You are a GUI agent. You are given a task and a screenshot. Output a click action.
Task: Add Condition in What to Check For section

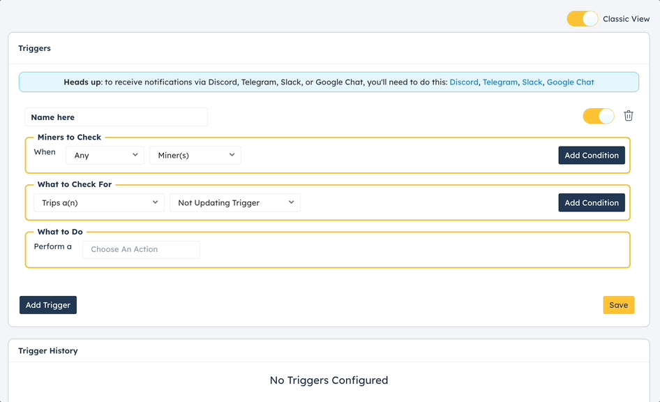[x=592, y=202]
